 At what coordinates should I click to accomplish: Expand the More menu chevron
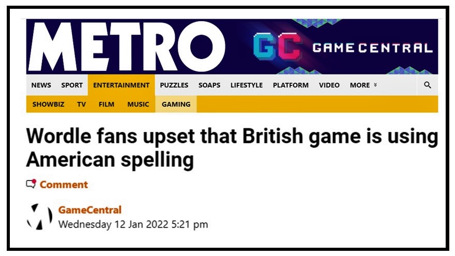pyautogui.click(x=375, y=85)
